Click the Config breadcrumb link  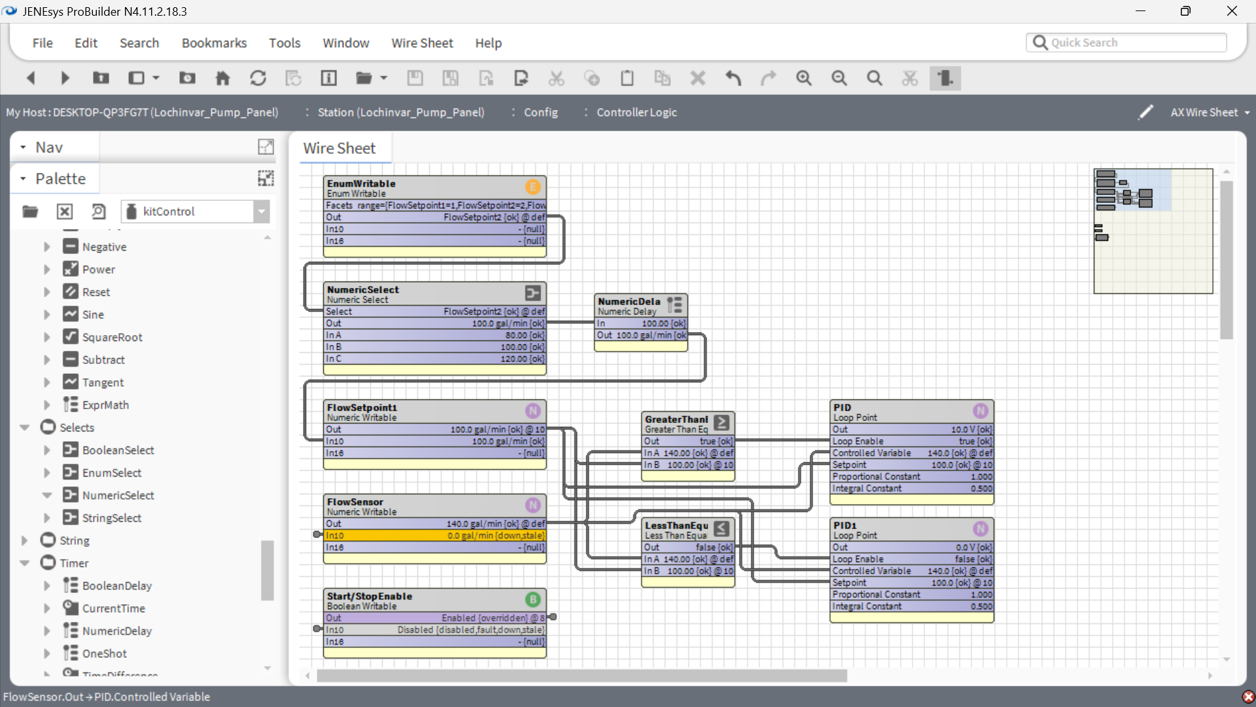pyautogui.click(x=540, y=113)
